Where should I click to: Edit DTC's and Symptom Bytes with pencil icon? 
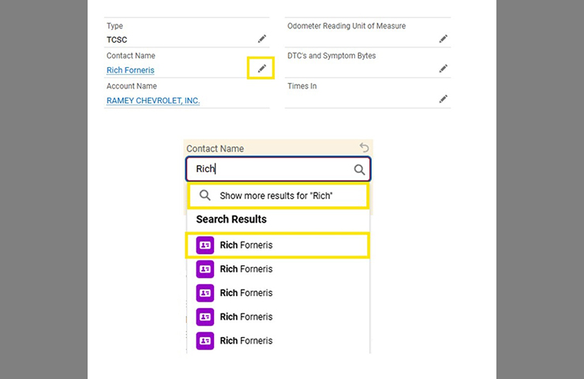coord(444,69)
